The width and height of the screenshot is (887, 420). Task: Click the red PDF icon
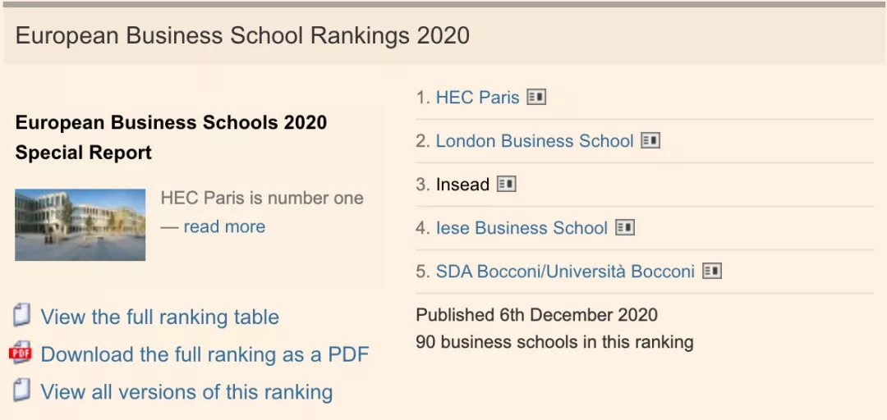click(21, 354)
